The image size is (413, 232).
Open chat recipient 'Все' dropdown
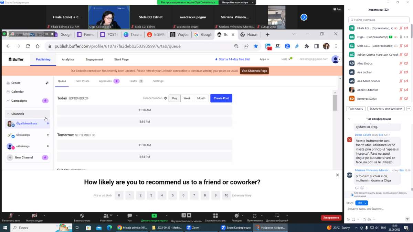361,203
